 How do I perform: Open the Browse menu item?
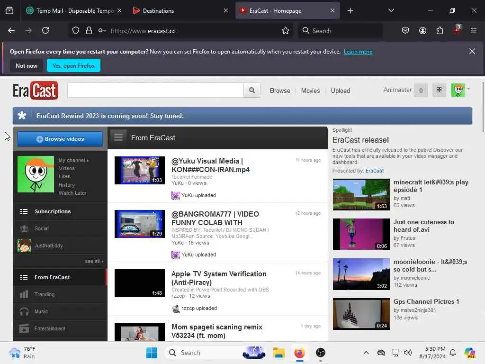(x=280, y=91)
